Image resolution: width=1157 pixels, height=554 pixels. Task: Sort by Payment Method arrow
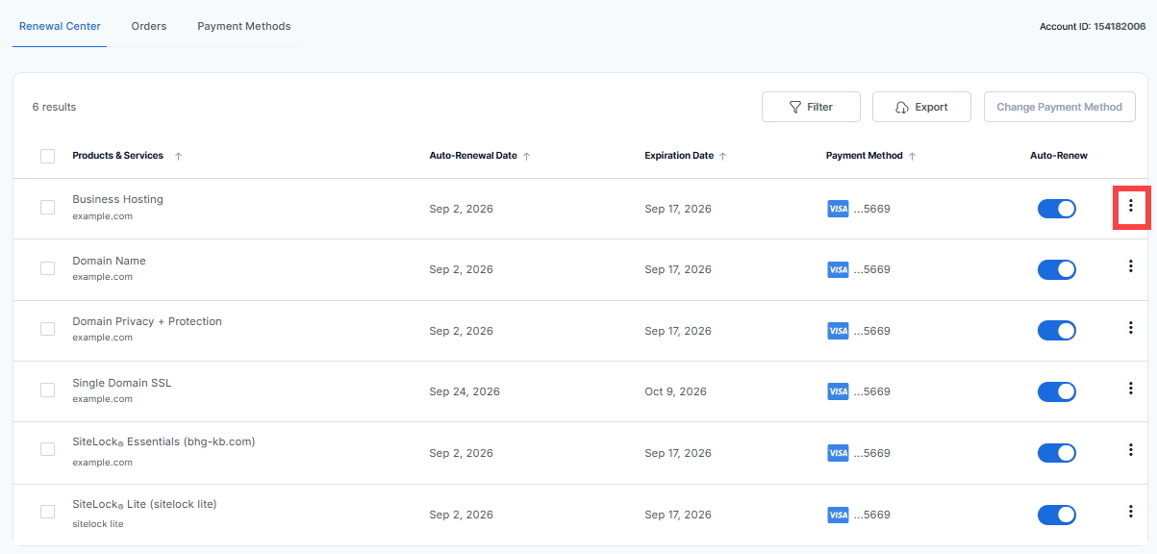click(x=912, y=156)
